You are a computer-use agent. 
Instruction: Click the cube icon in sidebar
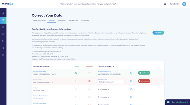point(3,41)
